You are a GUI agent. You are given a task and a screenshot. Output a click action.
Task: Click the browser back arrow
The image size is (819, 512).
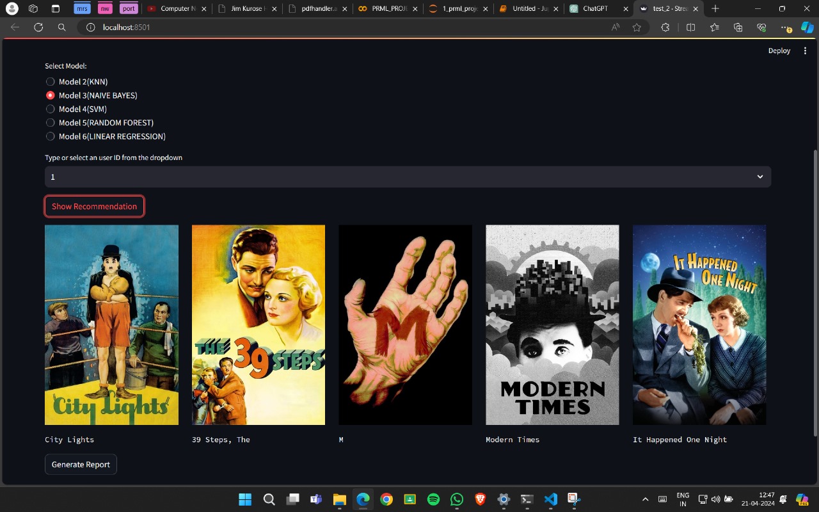(15, 28)
